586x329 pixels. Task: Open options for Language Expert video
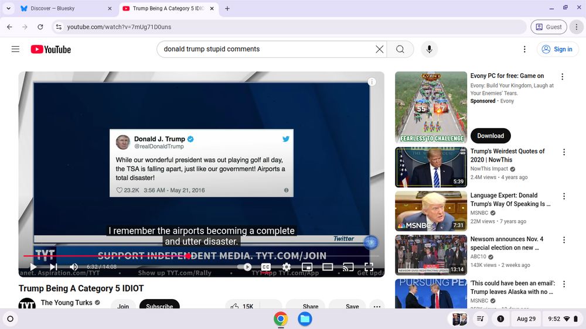[564, 196]
